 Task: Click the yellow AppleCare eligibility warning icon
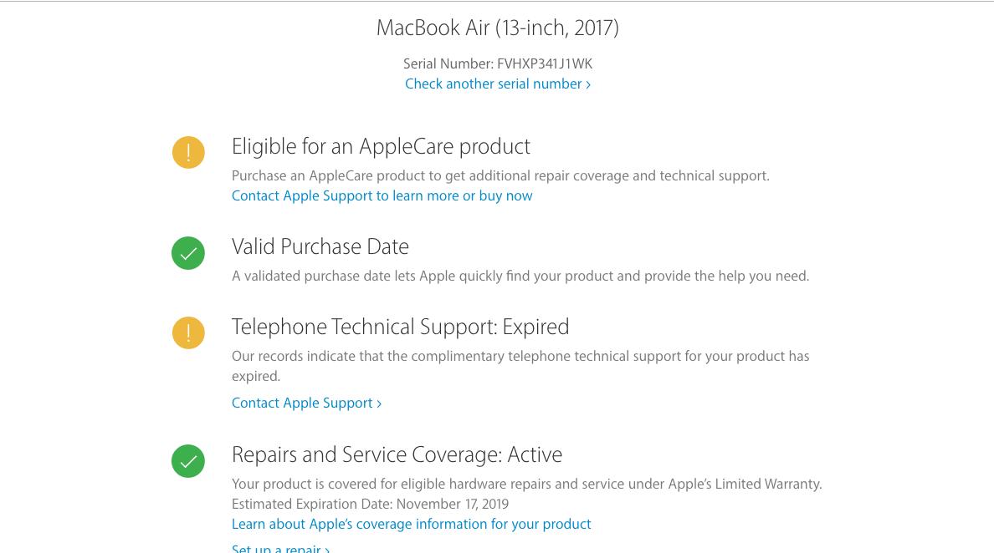(188, 153)
